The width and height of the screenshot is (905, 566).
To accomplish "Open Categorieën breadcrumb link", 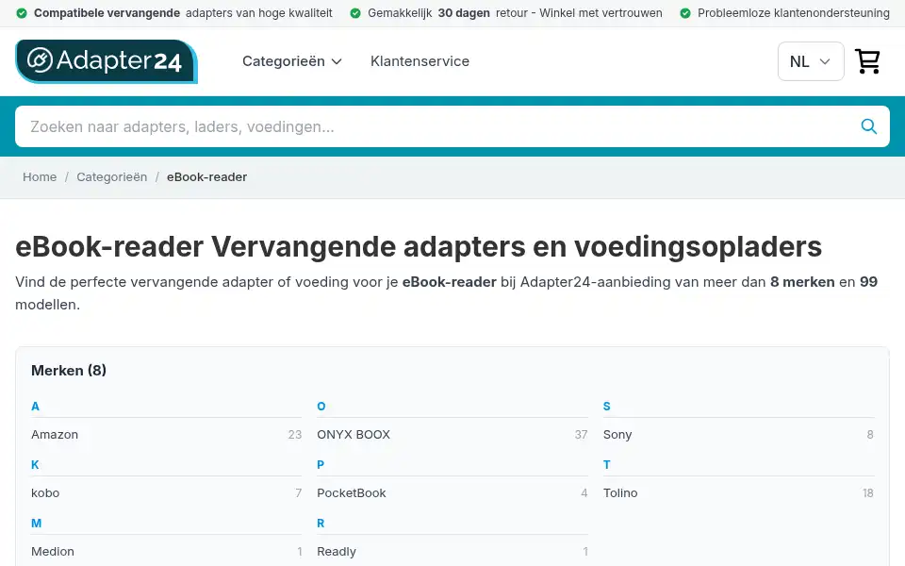I will 112,176.
